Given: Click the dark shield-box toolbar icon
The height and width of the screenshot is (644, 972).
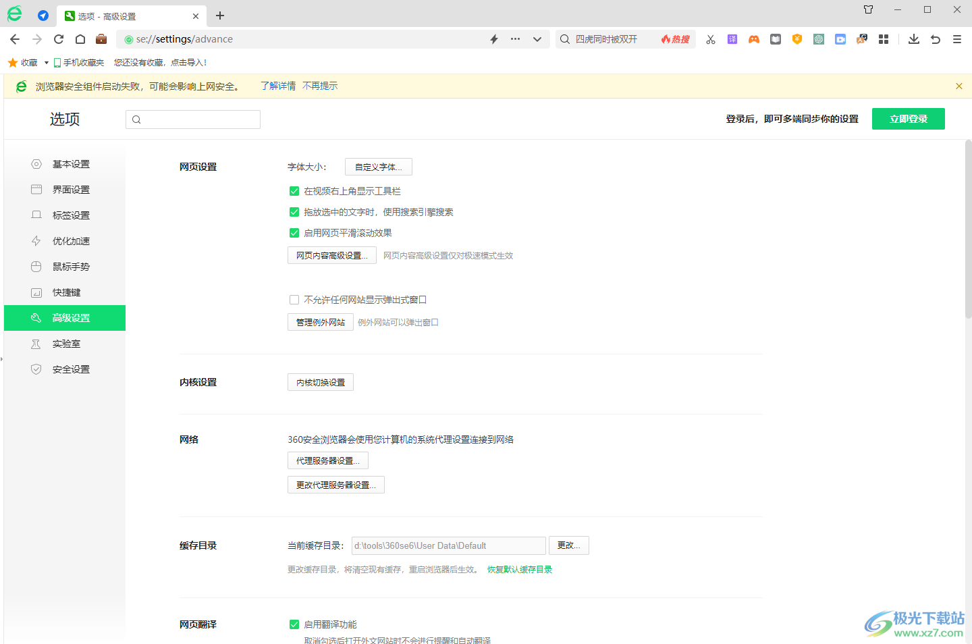Looking at the screenshot, I should 776,39.
